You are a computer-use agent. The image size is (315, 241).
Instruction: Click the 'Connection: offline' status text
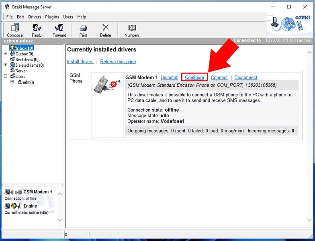[x=20, y=198]
